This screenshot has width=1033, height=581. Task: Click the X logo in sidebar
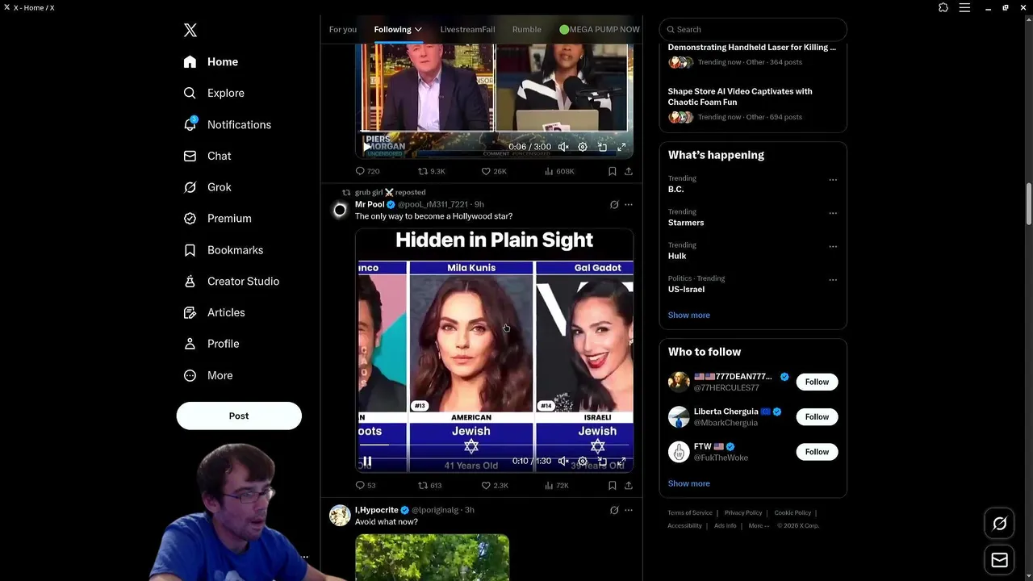[x=190, y=30]
